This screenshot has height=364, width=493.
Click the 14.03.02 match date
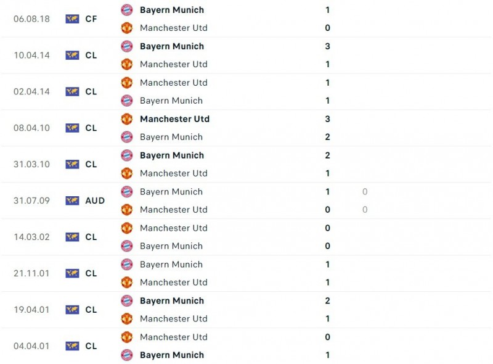[32, 237]
